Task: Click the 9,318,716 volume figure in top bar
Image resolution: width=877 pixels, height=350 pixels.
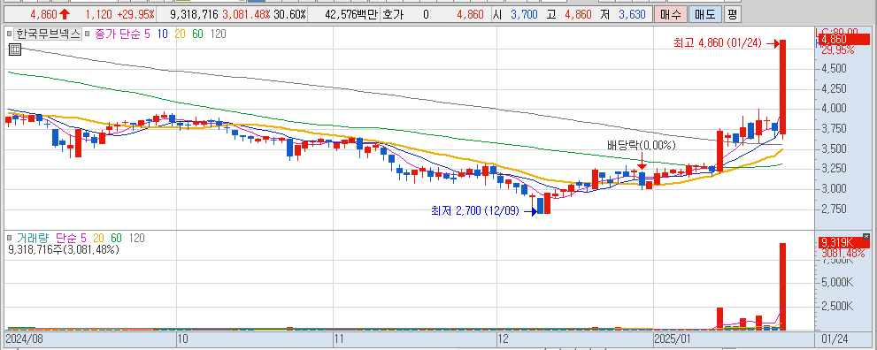Action: click(194, 14)
